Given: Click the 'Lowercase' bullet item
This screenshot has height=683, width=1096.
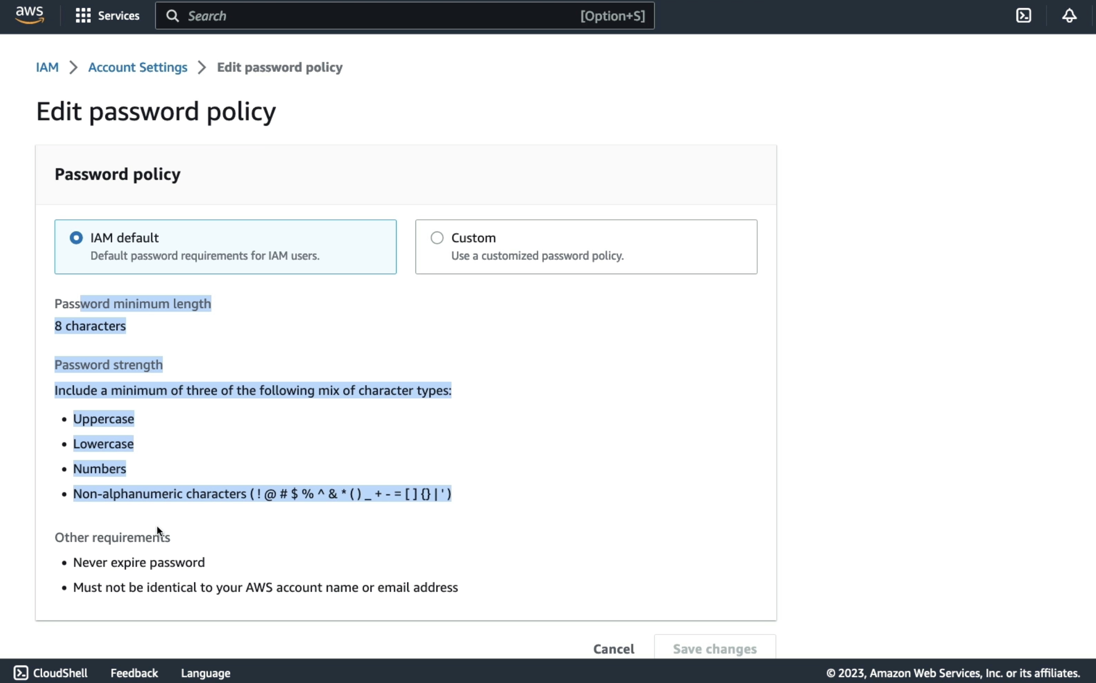Looking at the screenshot, I should pyautogui.click(x=103, y=443).
